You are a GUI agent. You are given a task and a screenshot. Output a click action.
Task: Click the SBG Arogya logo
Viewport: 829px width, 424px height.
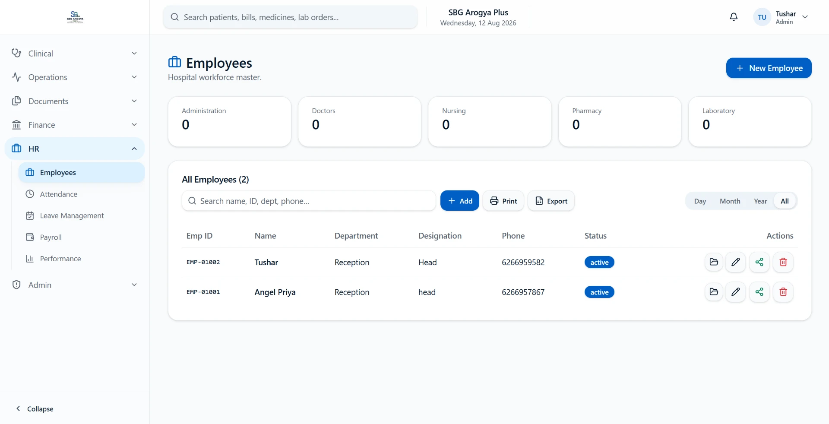click(75, 17)
